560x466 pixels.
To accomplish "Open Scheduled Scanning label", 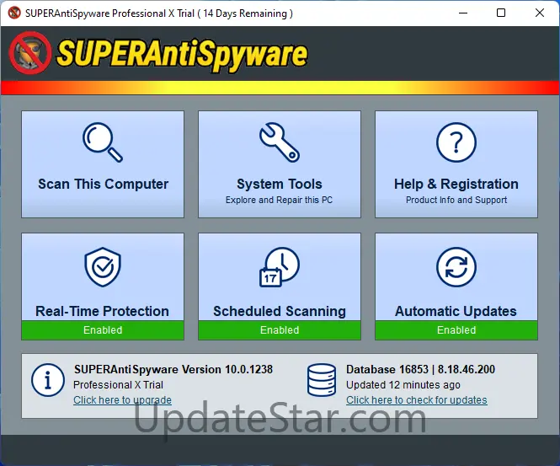I will [x=280, y=311].
